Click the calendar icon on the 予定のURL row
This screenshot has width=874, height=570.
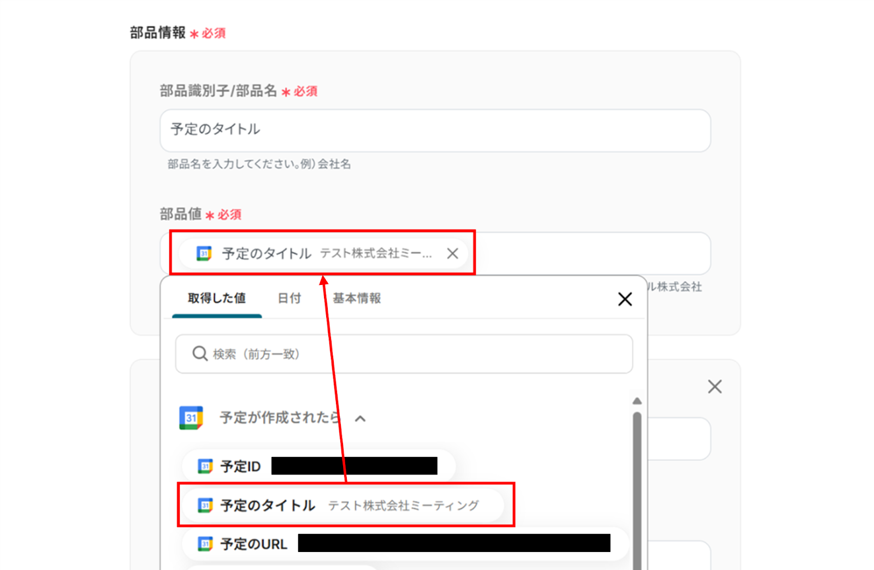click(x=205, y=544)
